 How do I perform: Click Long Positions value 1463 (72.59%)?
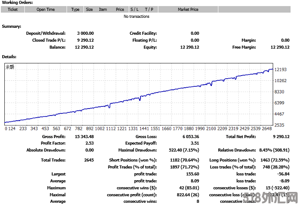coord(275,160)
